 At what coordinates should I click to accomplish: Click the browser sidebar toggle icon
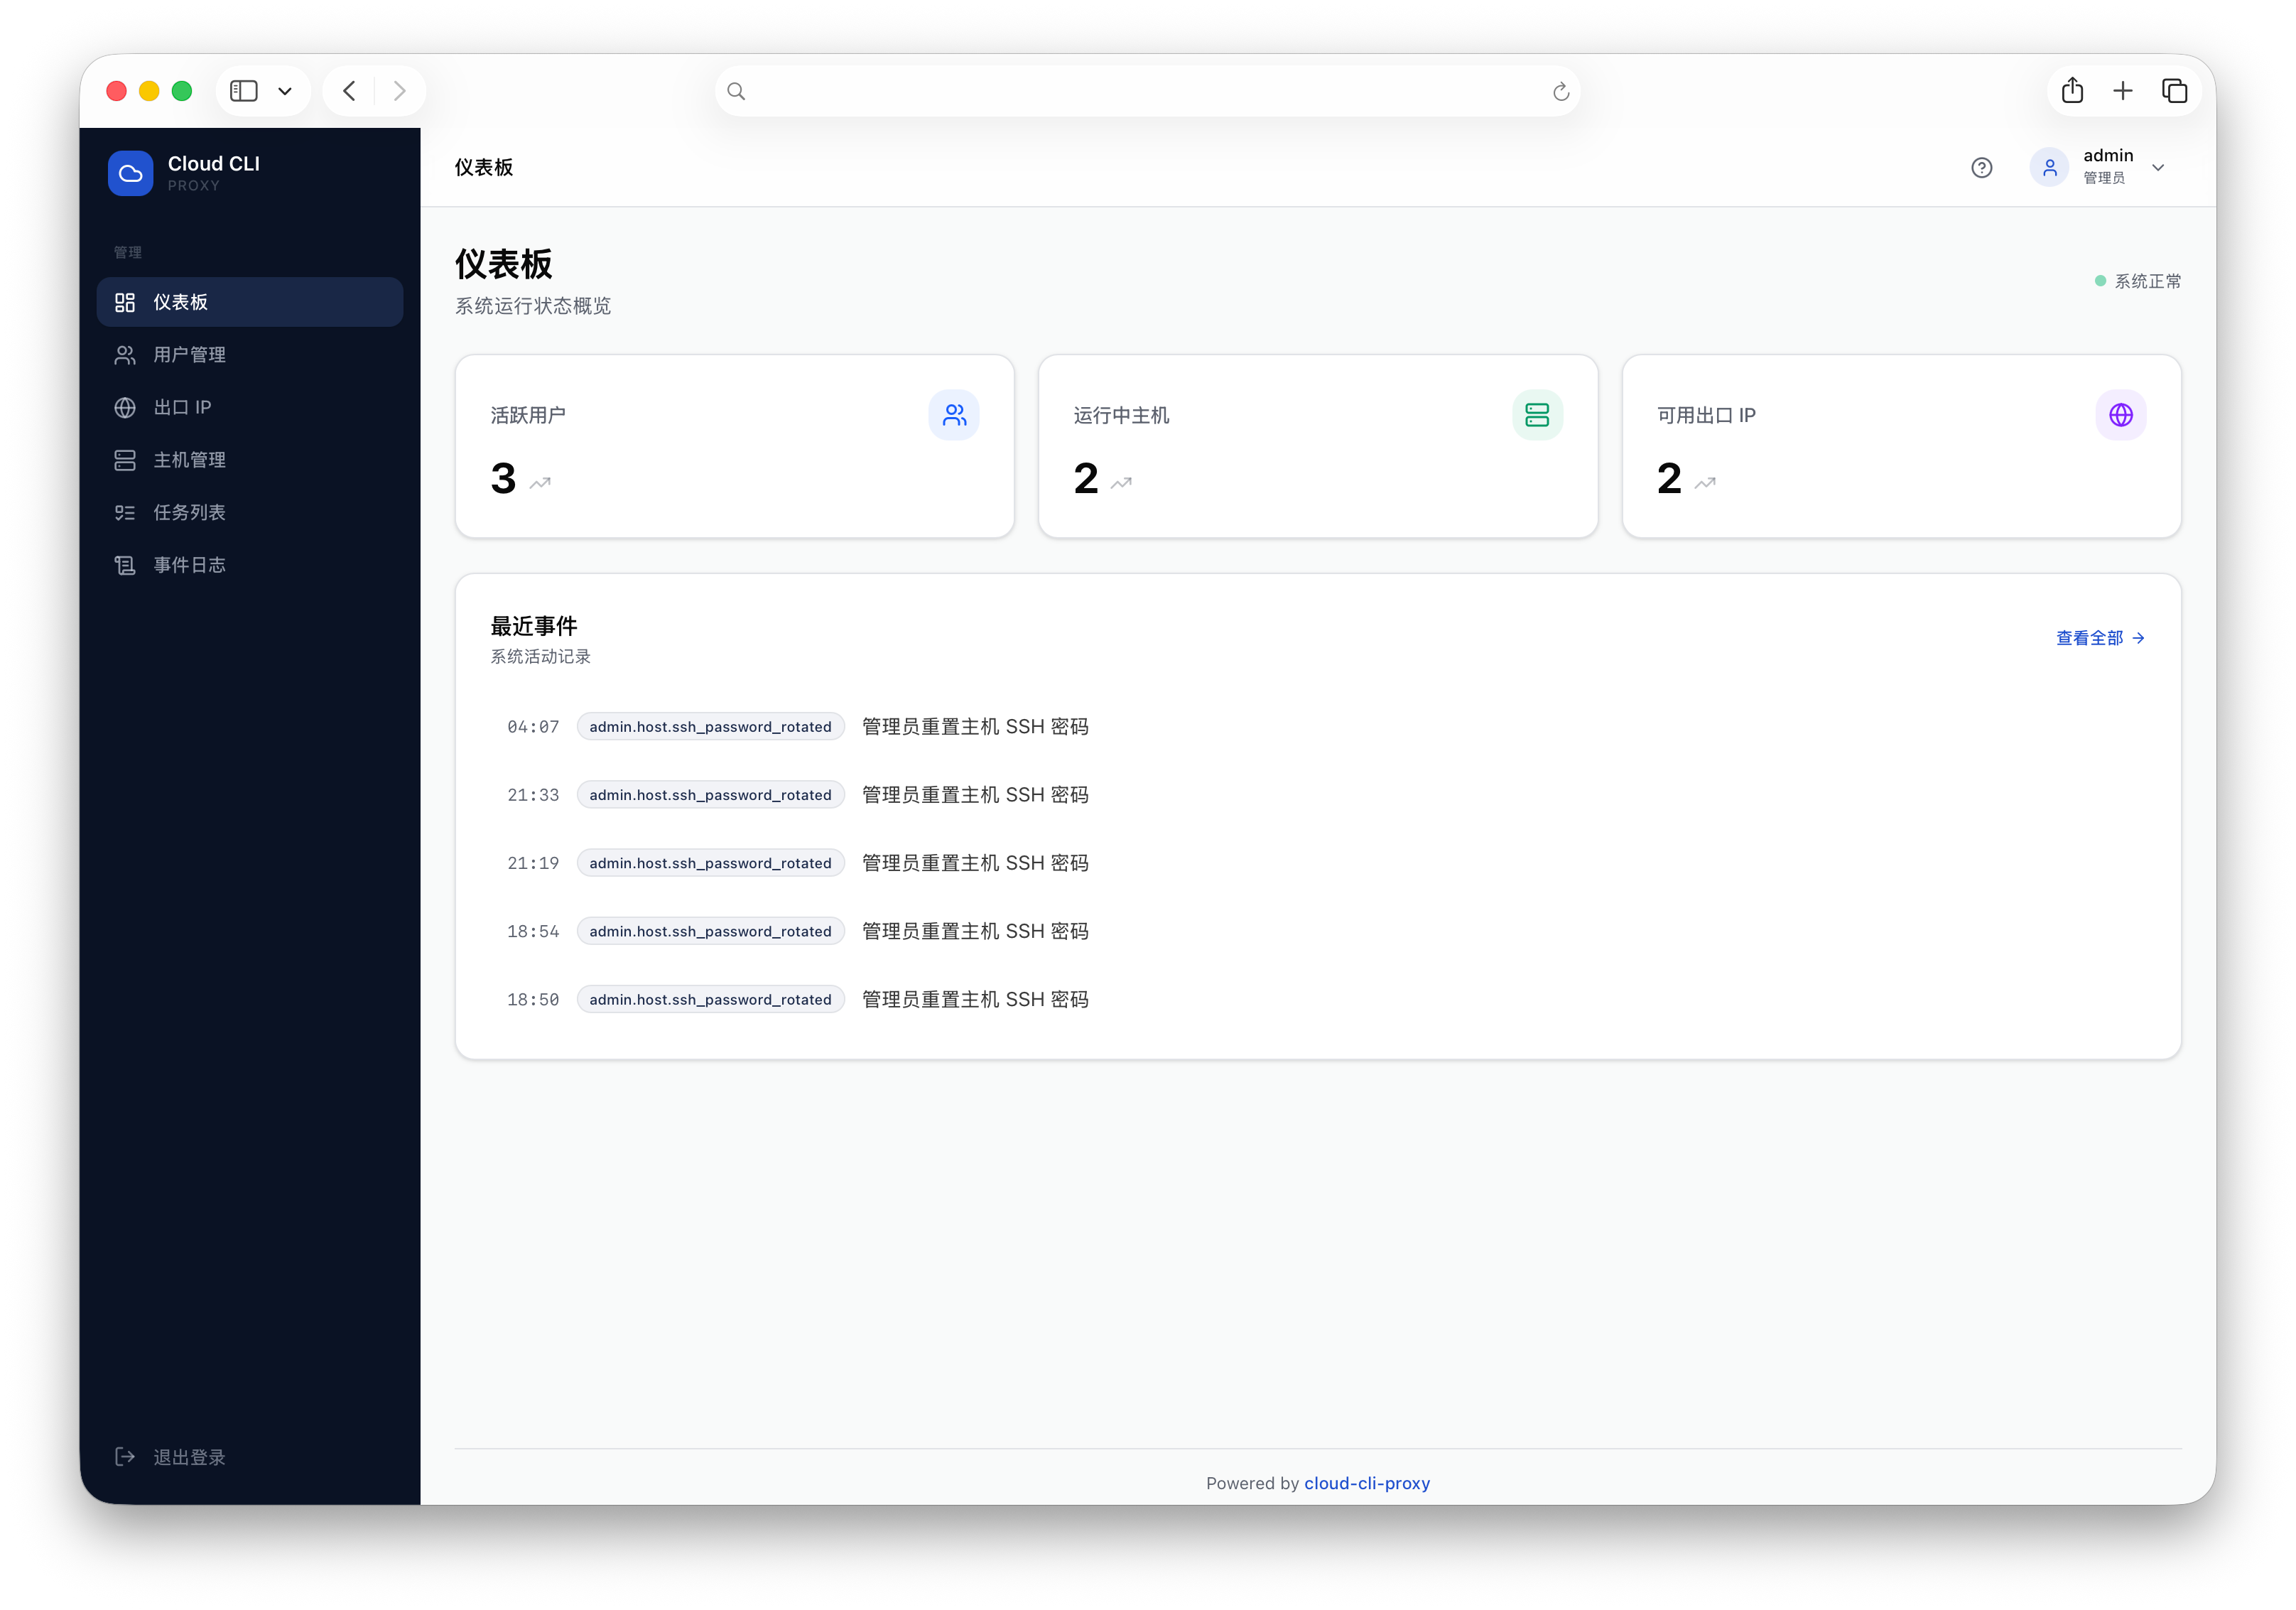click(244, 91)
